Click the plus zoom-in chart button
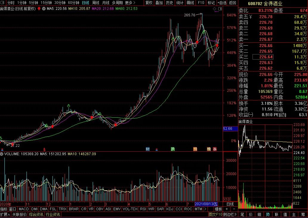 (x=227, y=209)
